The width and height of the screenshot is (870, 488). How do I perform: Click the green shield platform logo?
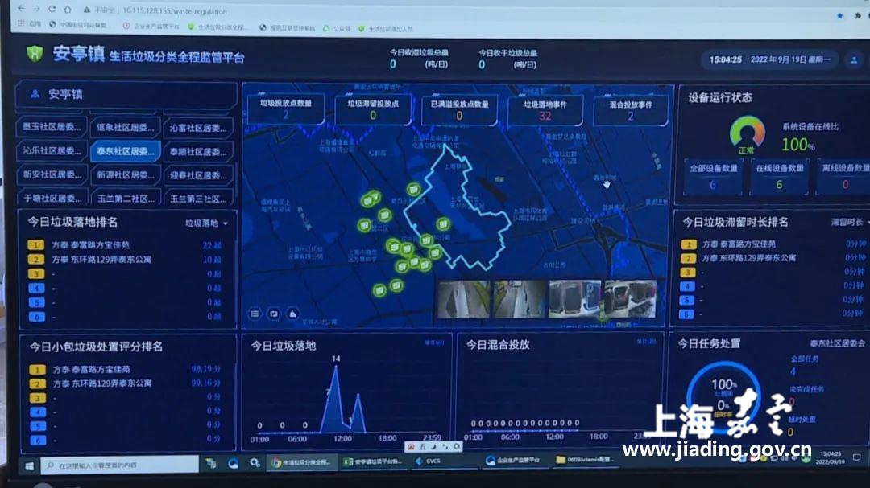tap(35, 54)
